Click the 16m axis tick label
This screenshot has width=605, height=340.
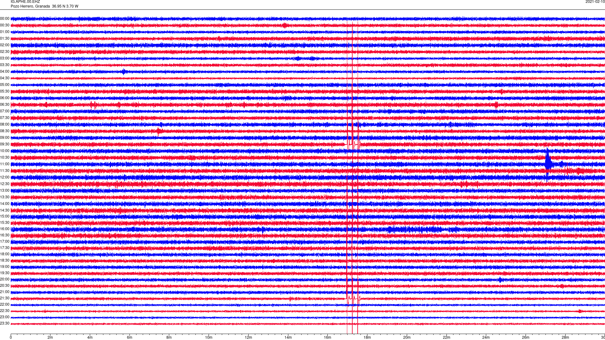(327, 337)
